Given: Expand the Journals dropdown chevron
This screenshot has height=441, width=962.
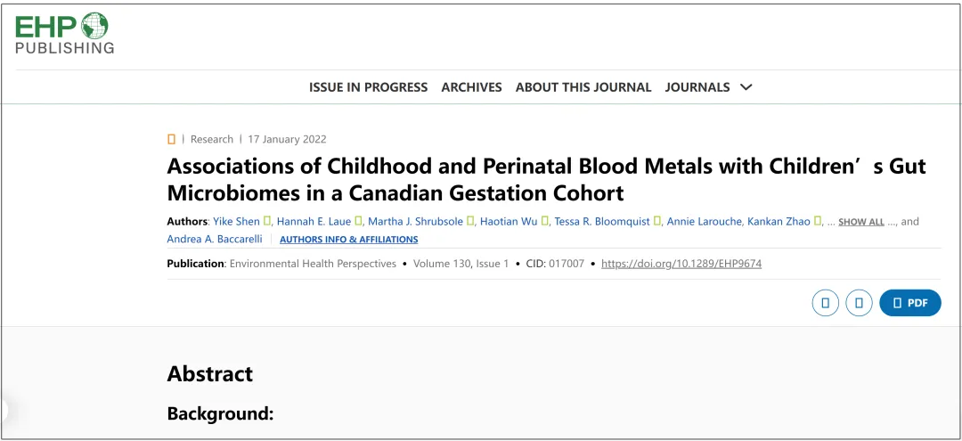Looking at the screenshot, I should coord(746,87).
